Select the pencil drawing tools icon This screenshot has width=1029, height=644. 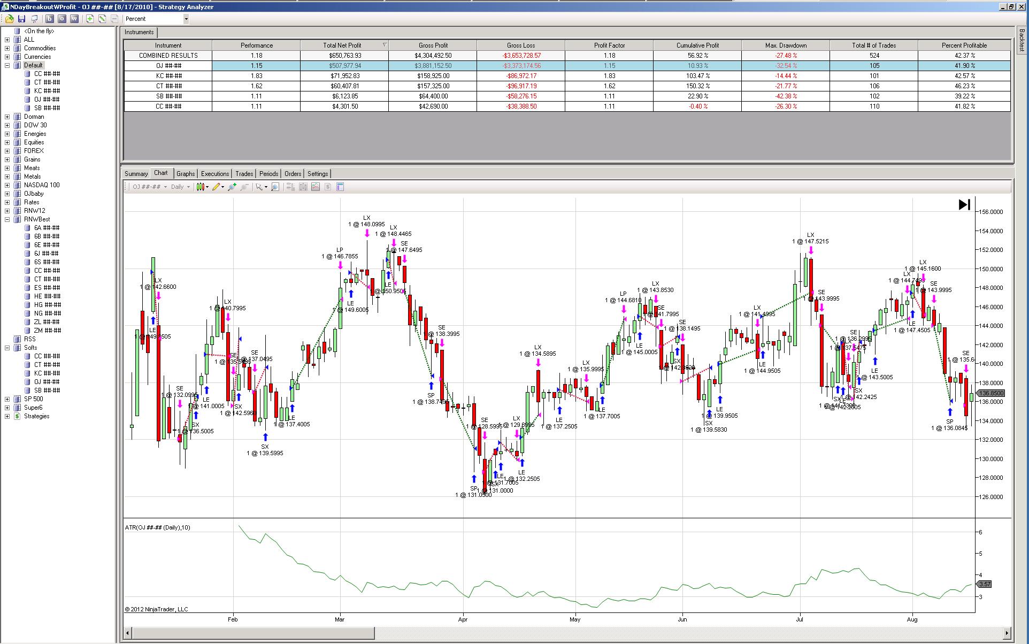[216, 187]
